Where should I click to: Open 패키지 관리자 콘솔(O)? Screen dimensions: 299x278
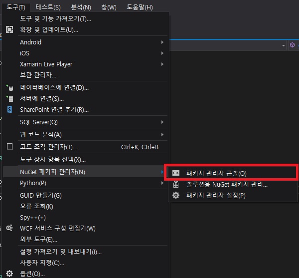click(x=216, y=173)
